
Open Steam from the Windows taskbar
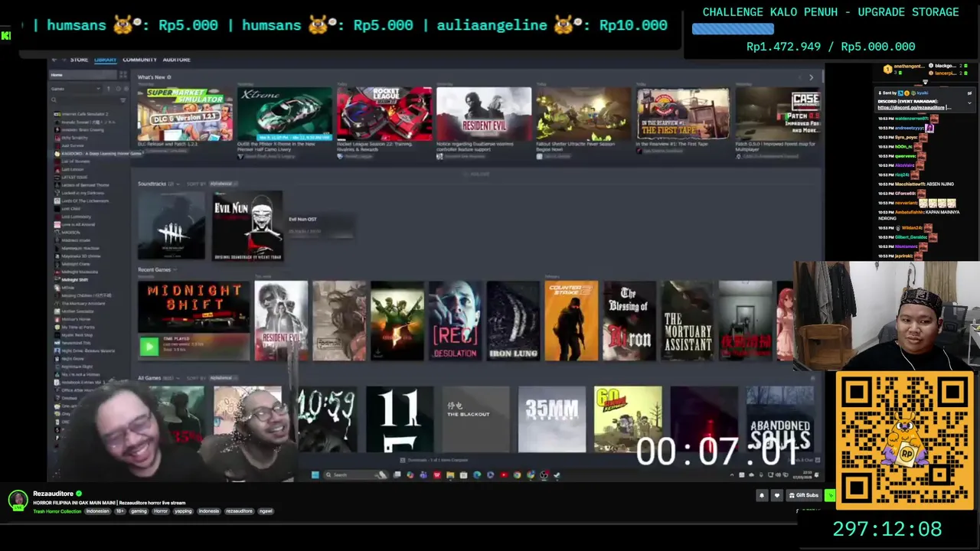click(557, 474)
